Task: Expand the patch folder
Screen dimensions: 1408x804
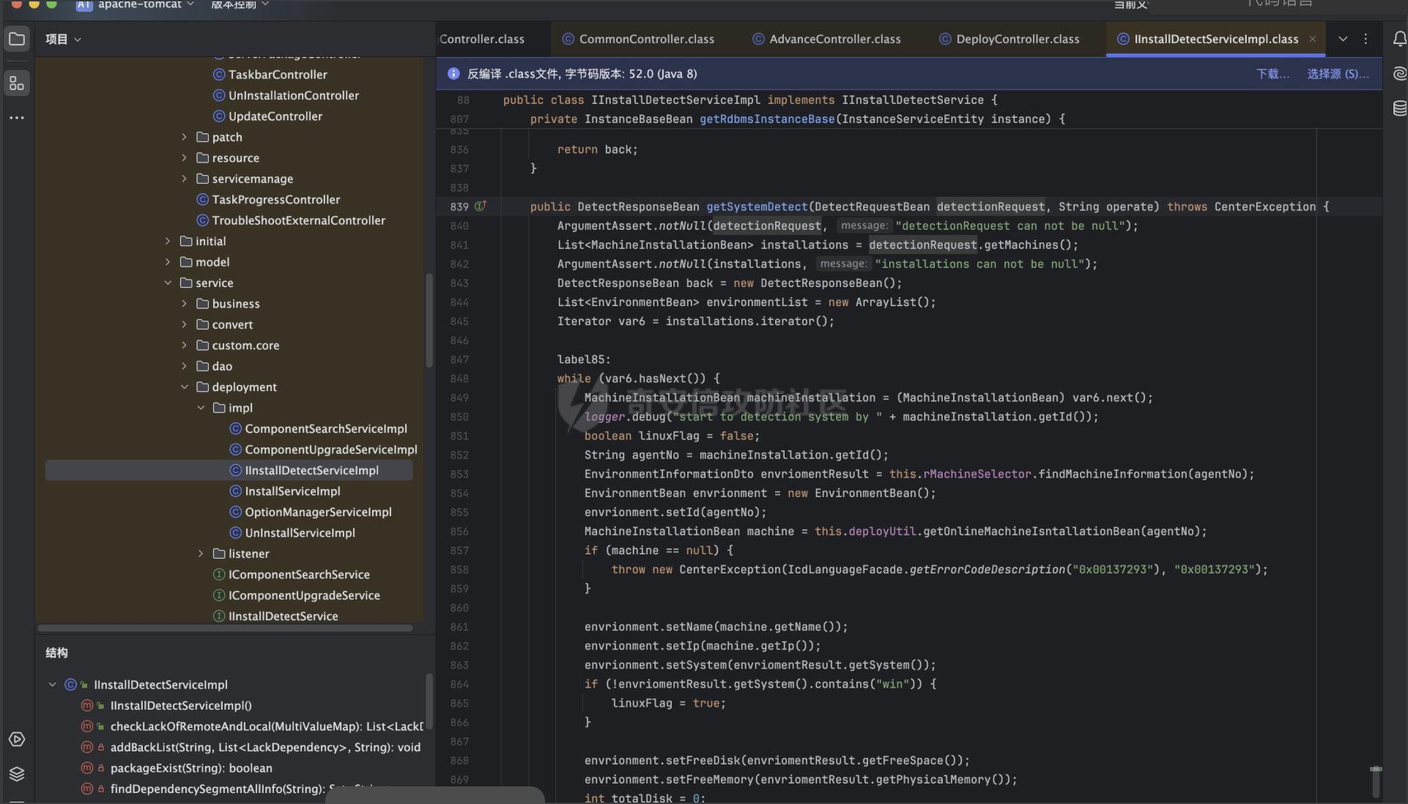Action: click(184, 137)
